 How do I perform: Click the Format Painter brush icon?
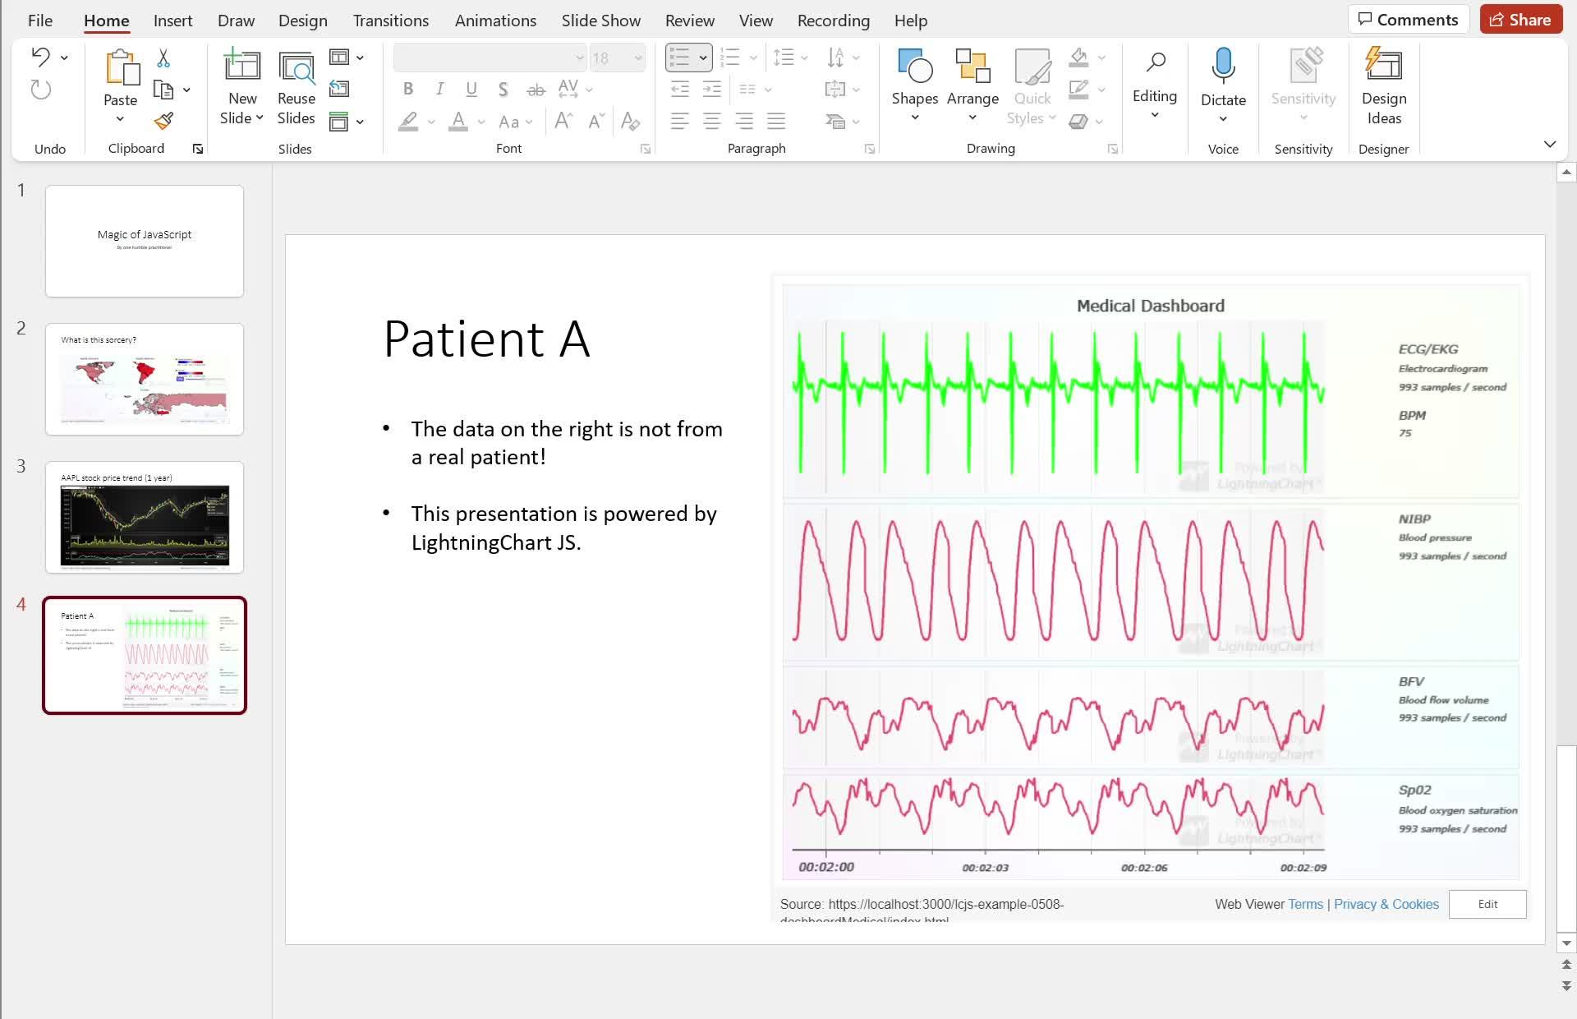click(163, 122)
